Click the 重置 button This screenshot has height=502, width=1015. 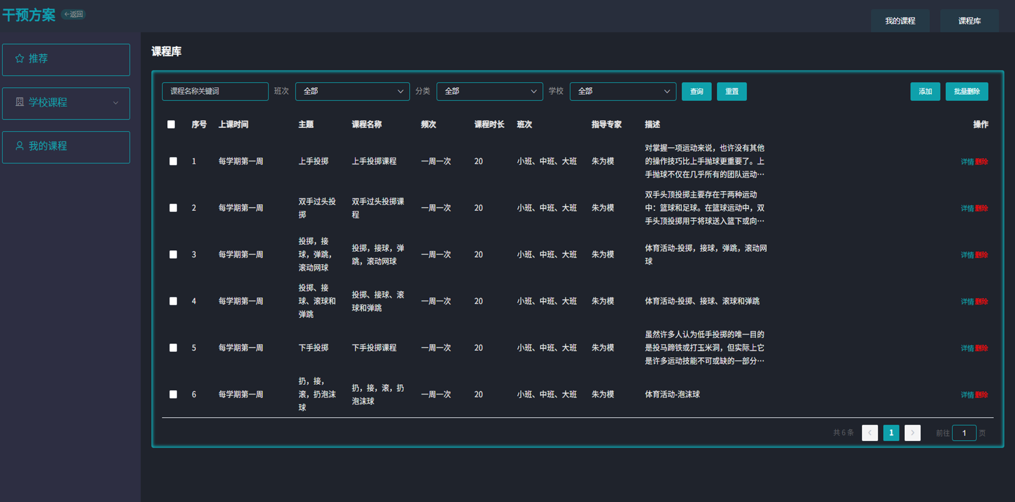732,91
